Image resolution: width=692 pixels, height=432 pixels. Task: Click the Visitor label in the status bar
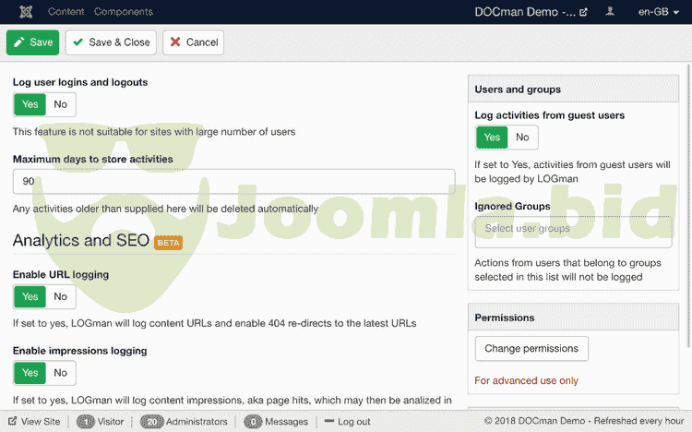tap(111, 422)
